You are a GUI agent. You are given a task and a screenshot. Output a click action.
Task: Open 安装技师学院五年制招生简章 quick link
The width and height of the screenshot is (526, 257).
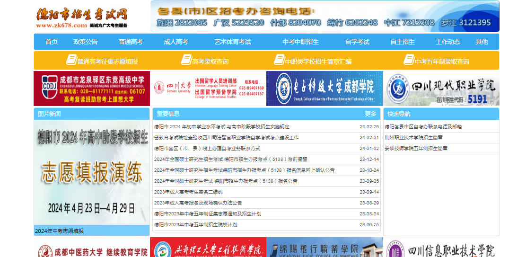point(416,148)
